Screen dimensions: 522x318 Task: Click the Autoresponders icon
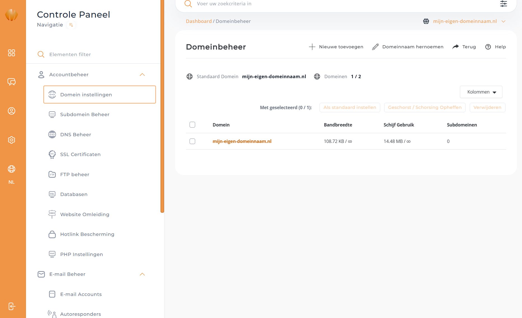click(x=52, y=314)
